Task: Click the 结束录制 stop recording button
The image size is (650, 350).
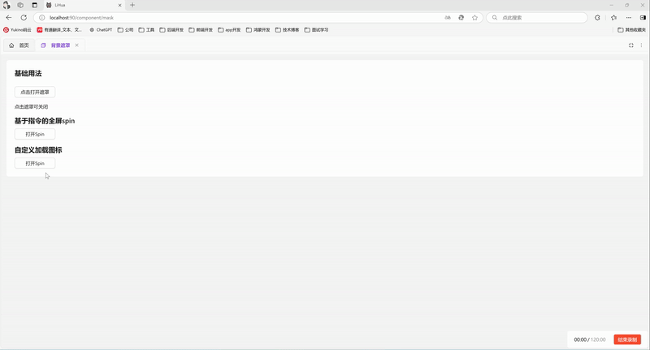Action: coord(627,339)
